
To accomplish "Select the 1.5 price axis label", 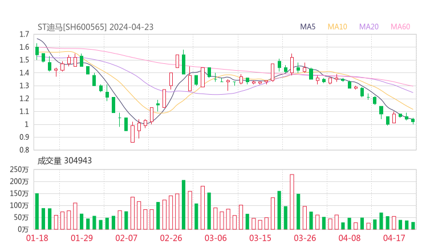I will point(24,60).
